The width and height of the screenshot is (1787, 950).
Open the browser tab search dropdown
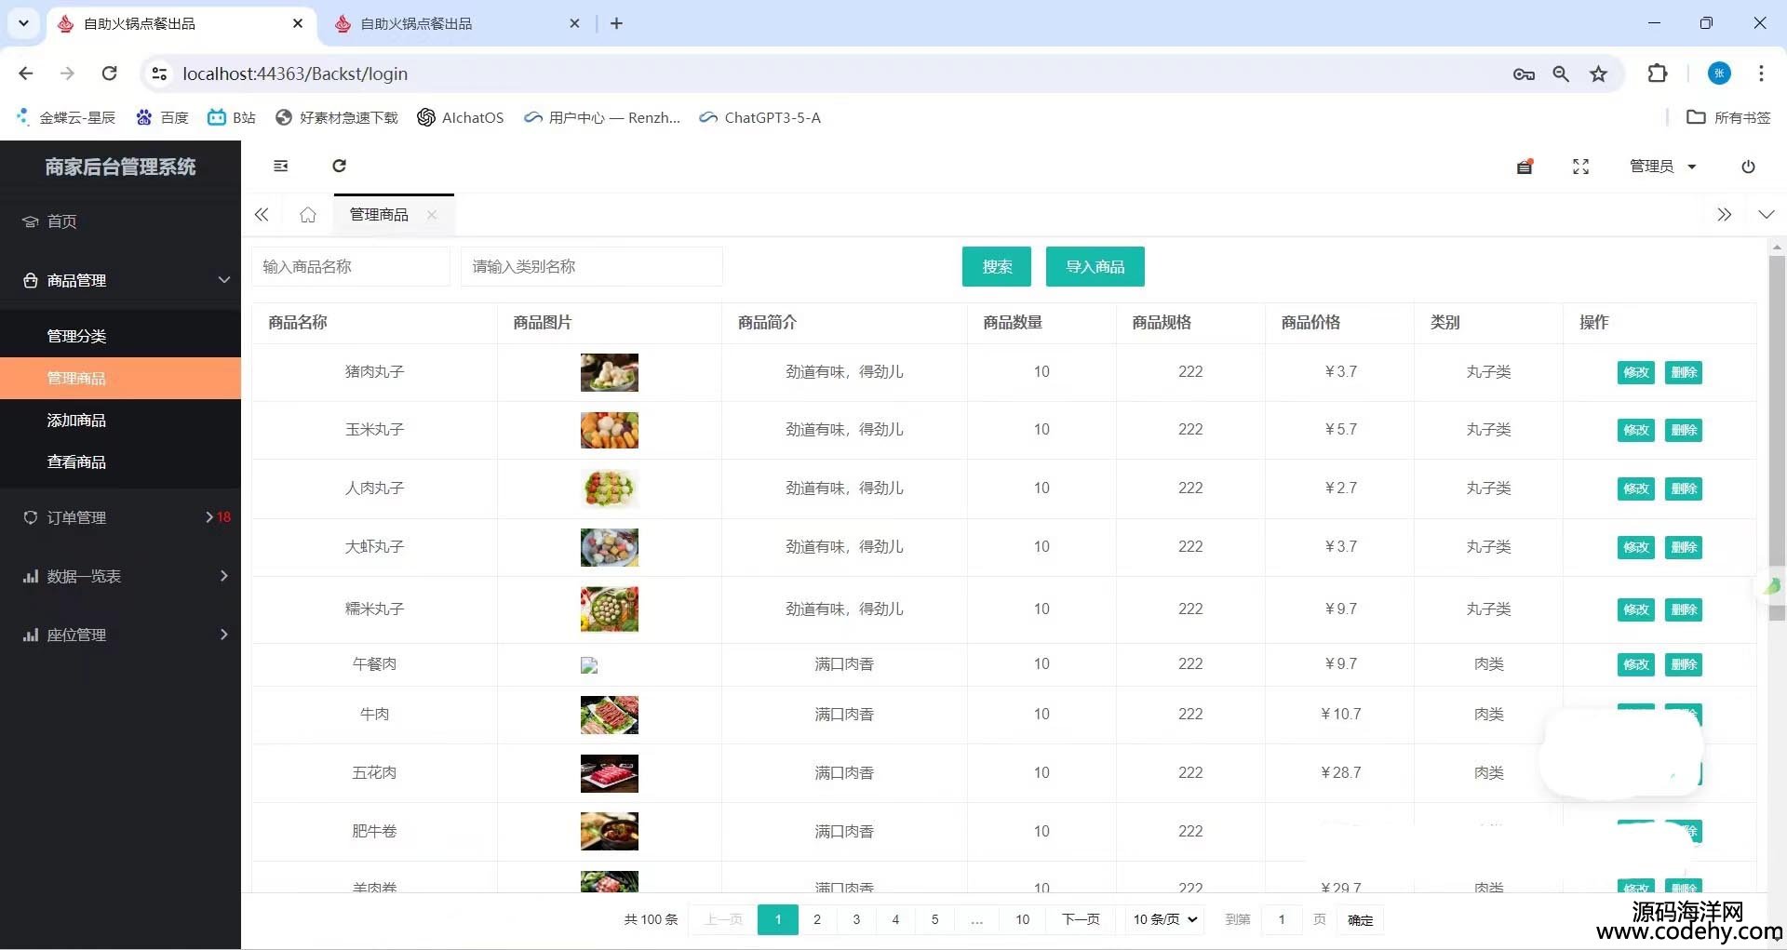pos(23,23)
